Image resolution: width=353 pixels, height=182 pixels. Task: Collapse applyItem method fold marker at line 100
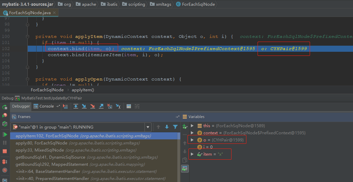click(x=28, y=37)
